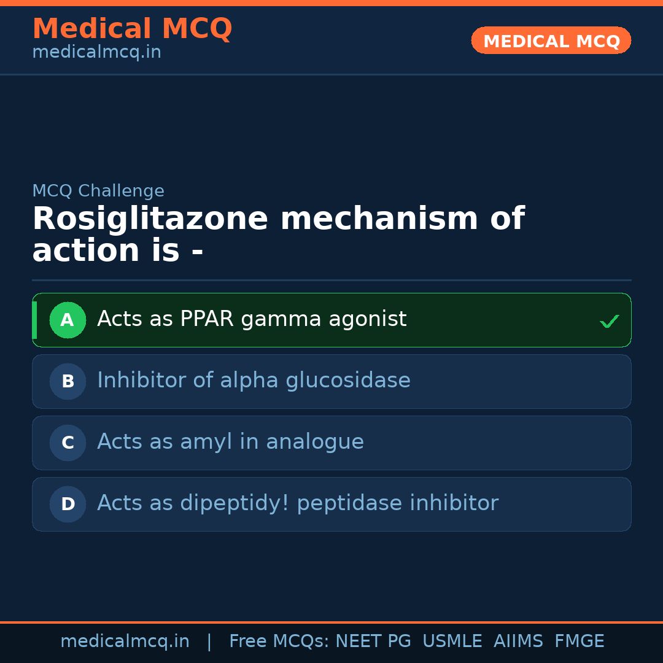This screenshot has height=663, width=663.
Task: Visit medicalmcq.in link below header title
Action: (96, 53)
